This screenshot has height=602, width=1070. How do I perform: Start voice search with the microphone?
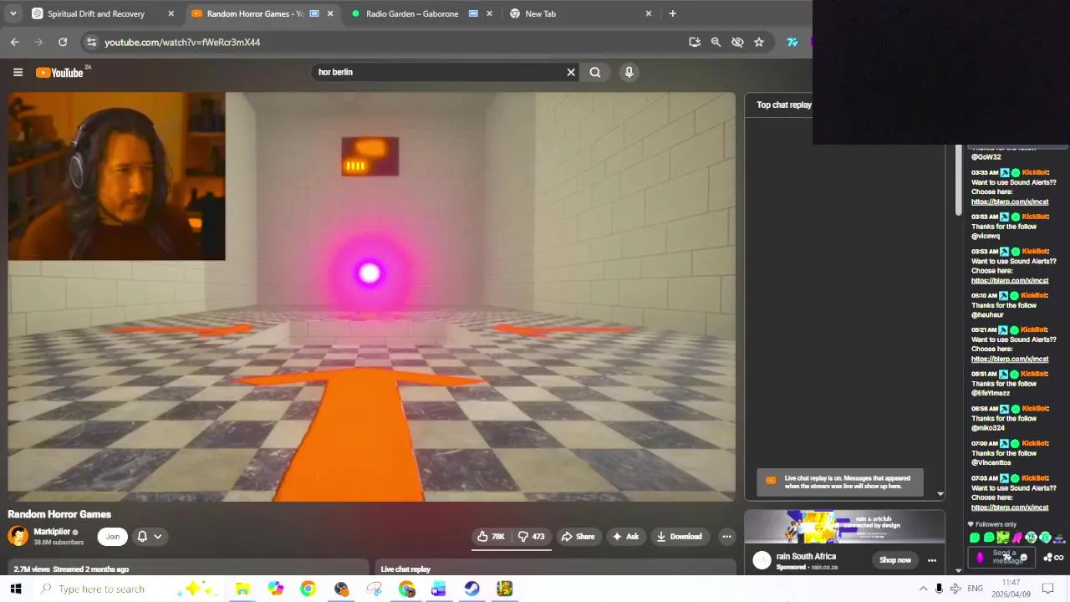(x=629, y=72)
